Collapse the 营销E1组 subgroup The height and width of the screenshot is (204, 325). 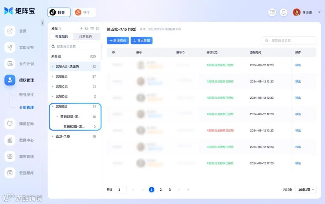pos(57,116)
